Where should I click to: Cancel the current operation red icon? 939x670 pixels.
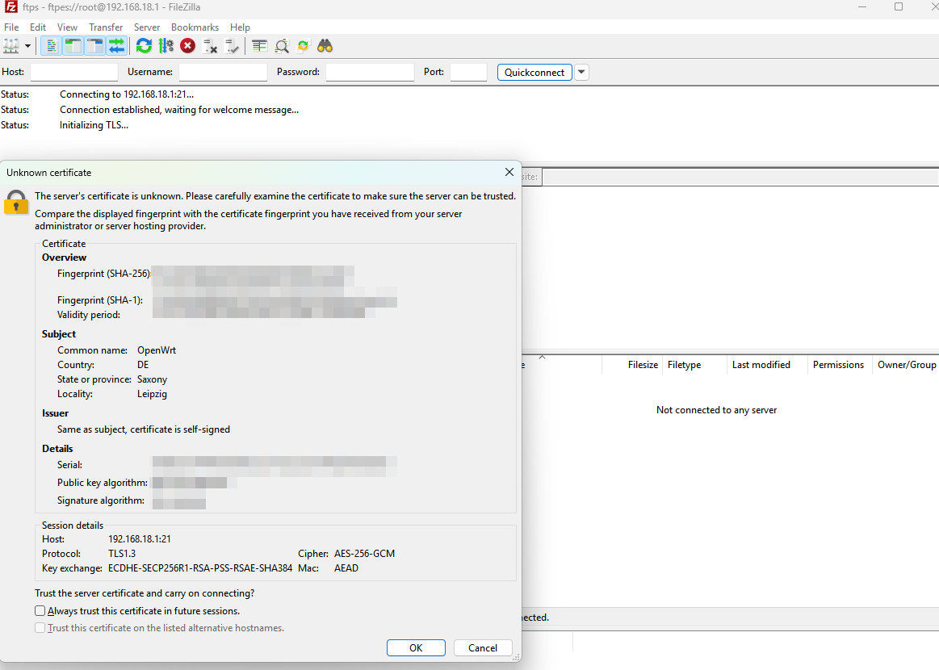coord(187,46)
